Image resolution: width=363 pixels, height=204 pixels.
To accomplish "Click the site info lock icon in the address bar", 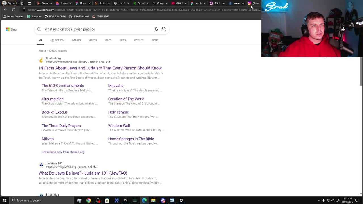I will [x=24, y=10].
